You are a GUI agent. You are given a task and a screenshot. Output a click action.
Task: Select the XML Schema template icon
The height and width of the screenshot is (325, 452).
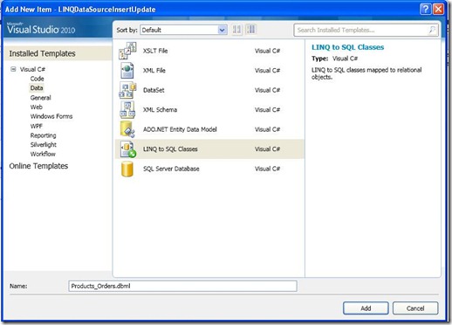[127, 110]
